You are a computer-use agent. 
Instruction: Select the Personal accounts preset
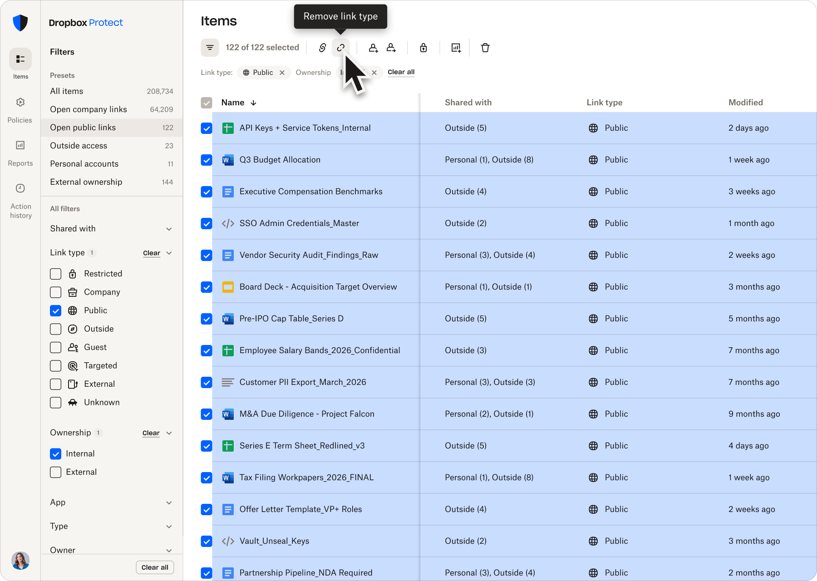pos(112,164)
